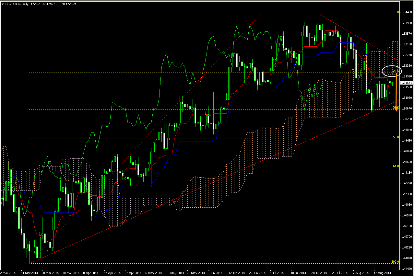The image size is (414, 276).
Task: Click the 15 May 2014 date label
Action: [x=175, y=273]
